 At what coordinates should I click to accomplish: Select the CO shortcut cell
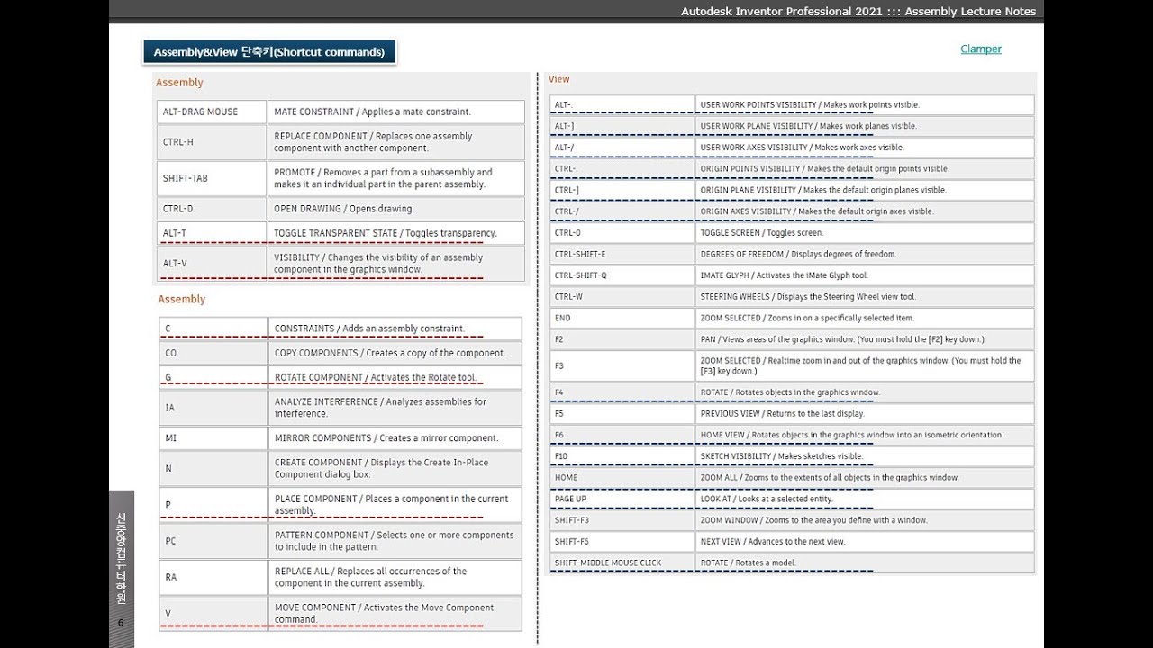click(x=213, y=353)
